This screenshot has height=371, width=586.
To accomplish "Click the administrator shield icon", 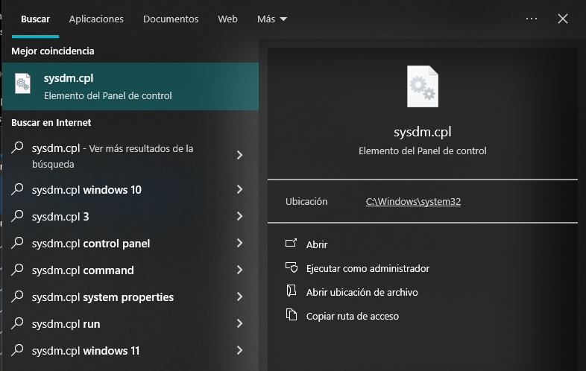I will pos(291,267).
